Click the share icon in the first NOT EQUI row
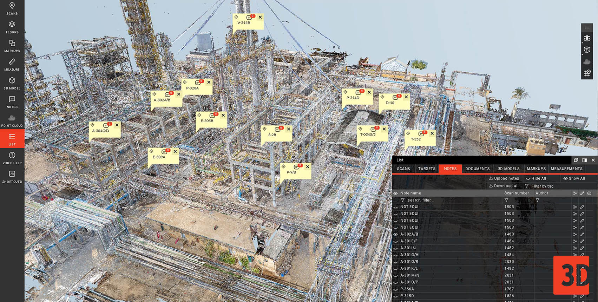Screen dimensions: 598x302 [x=575, y=207]
